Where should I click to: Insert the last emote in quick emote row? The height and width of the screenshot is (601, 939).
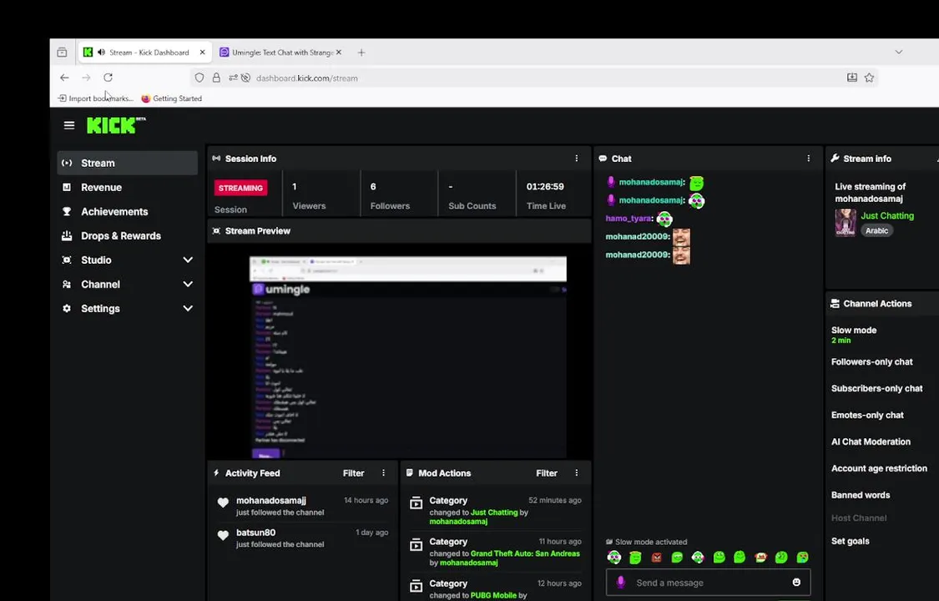point(802,558)
